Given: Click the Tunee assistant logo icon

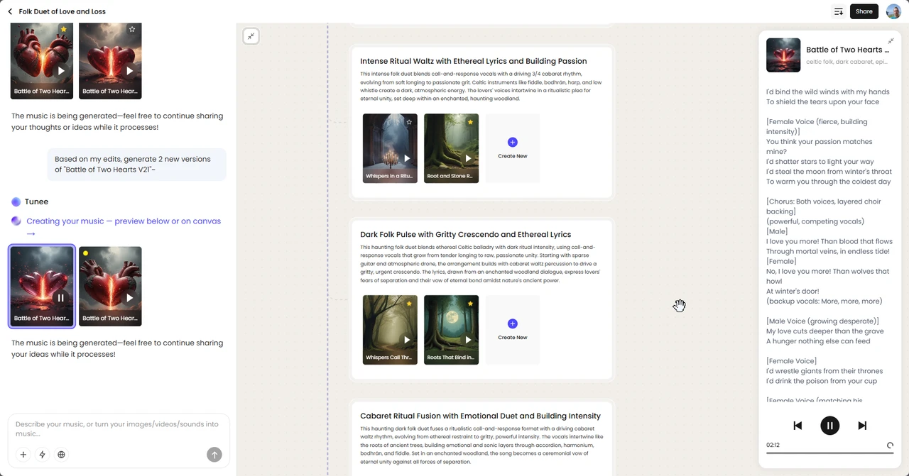Looking at the screenshot, I should 16,202.
